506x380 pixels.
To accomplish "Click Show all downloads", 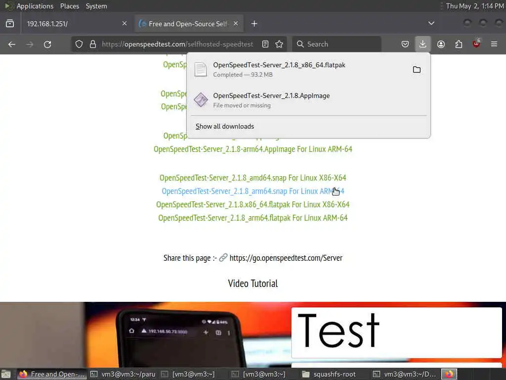I will (225, 126).
